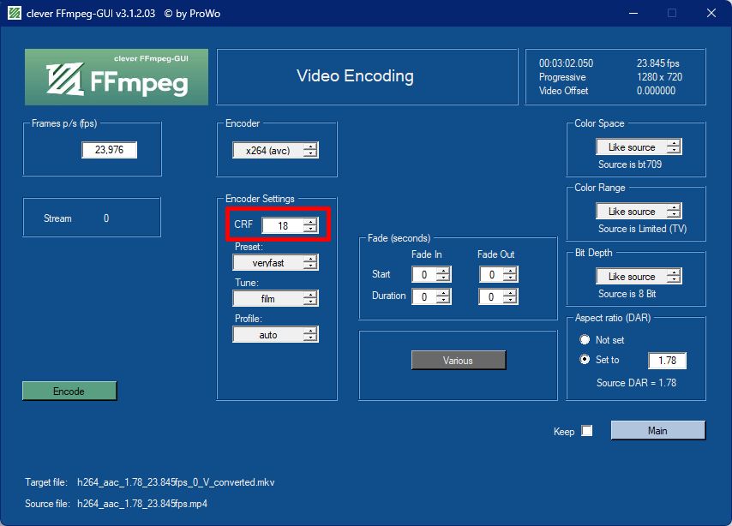Increase Fade In Duration with up arrow
Image resolution: width=732 pixels, height=526 pixels.
coord(443,293)
